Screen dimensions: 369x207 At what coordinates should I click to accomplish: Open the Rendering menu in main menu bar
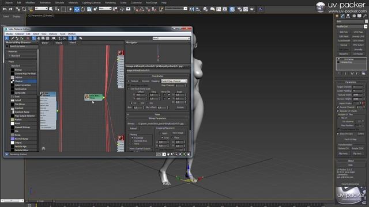tap(110, 2)
